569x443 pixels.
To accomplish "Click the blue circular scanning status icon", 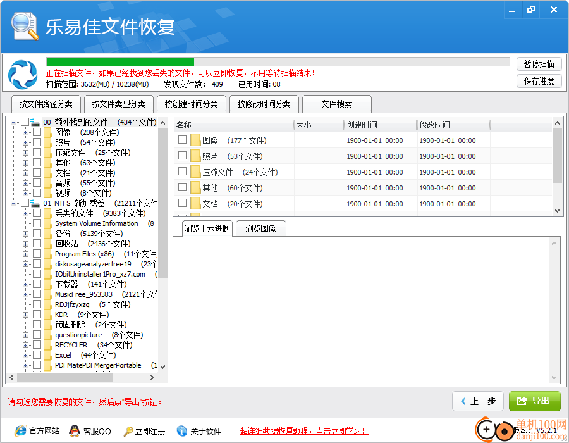I will 23,75.
